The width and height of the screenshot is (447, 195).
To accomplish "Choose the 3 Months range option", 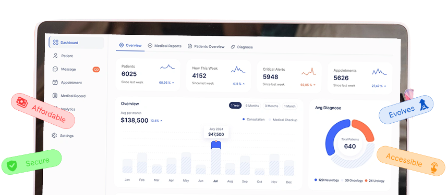I will [271, 106].
